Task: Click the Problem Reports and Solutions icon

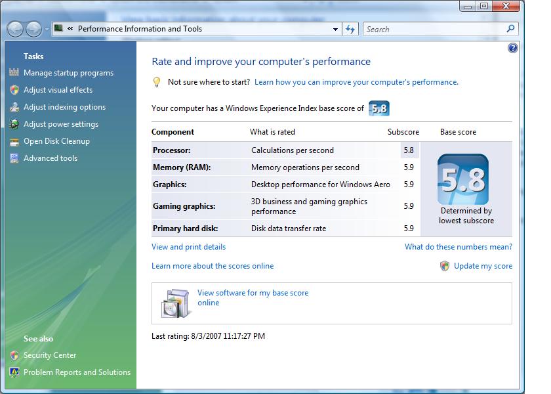Action: point(14,372)
